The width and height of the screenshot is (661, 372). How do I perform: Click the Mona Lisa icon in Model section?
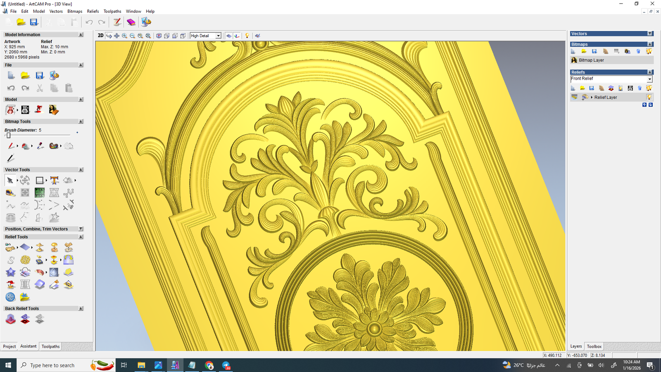53,110
